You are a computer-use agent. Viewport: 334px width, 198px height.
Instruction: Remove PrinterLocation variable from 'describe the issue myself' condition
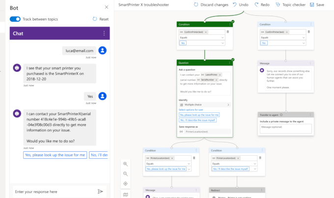pyautogui.click(x=238, y=158)
